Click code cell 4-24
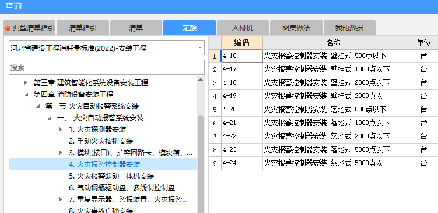The image size is (438, 213). 242,163
